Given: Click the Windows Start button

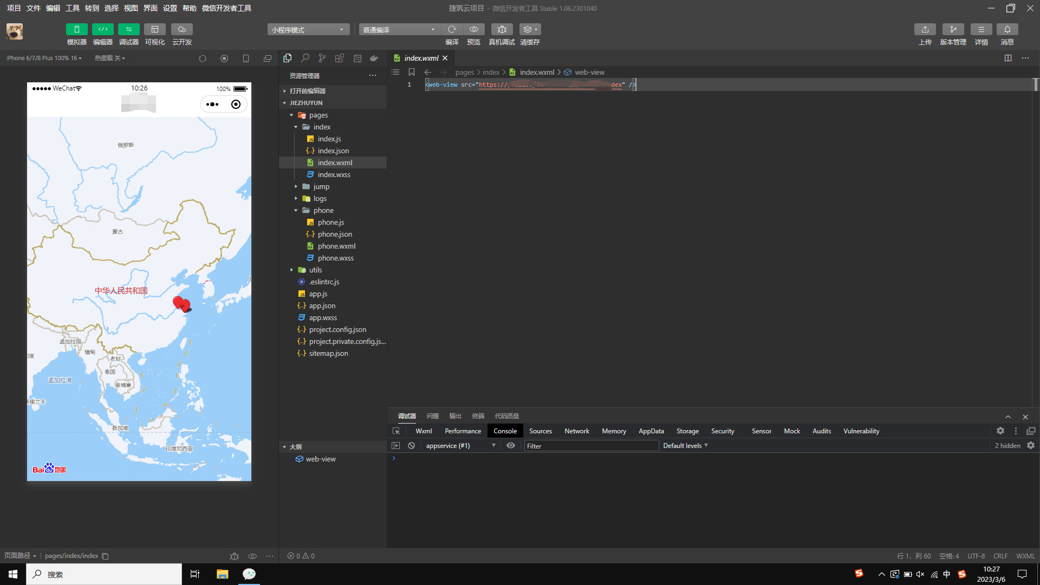Looking at the screenshot, I should point(13,574).
